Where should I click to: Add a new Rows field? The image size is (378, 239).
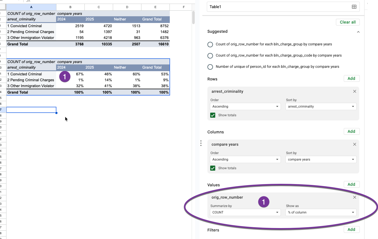(x=351, y=78)
